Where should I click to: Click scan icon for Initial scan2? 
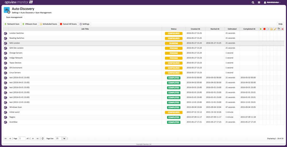(5, 112)
